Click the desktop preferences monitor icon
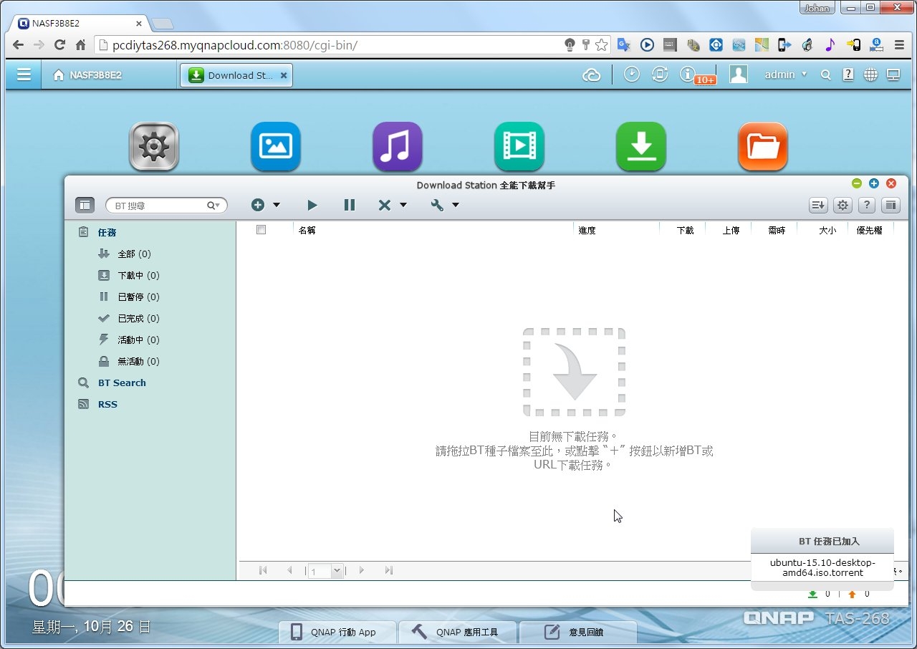 coord(893,74)
